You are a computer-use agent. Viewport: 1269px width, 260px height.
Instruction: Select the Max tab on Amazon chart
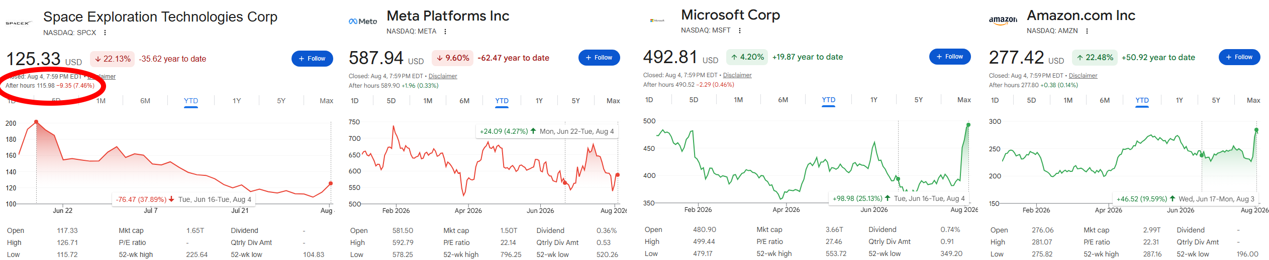[1253, 100]
